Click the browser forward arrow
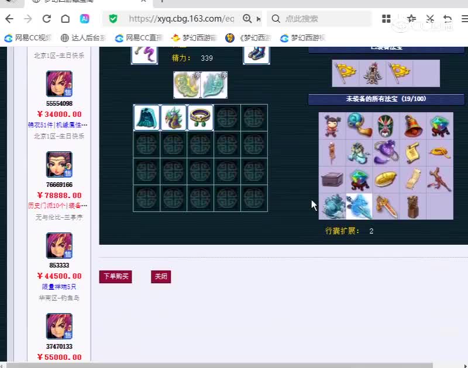Screen dimensions: 468x368 click(x=27, y=19)
